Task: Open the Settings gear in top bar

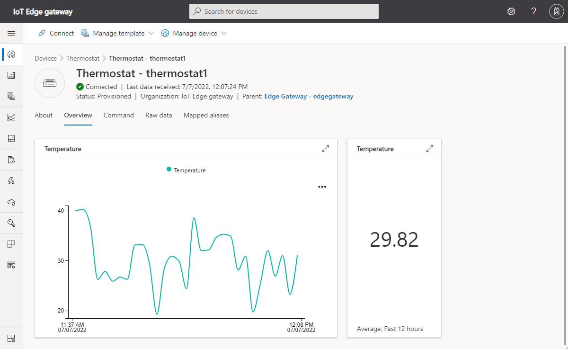Action: (511, 11)
